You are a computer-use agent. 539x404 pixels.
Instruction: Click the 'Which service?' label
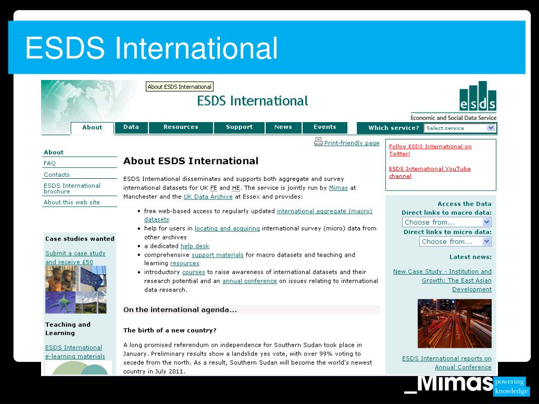pos(394,128)
